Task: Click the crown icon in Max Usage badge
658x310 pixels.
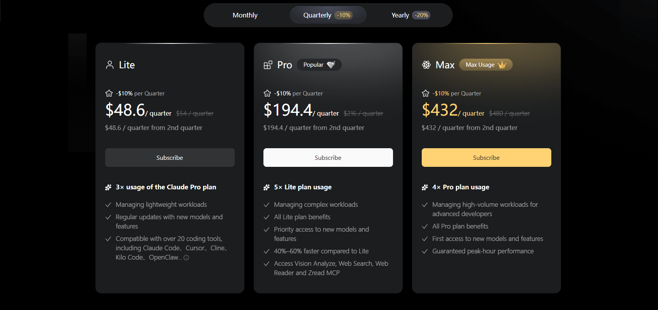Action: (x=502, y=65)
